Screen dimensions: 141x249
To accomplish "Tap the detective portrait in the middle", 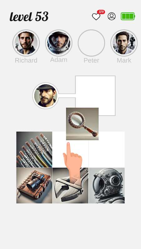I will 46,96.
